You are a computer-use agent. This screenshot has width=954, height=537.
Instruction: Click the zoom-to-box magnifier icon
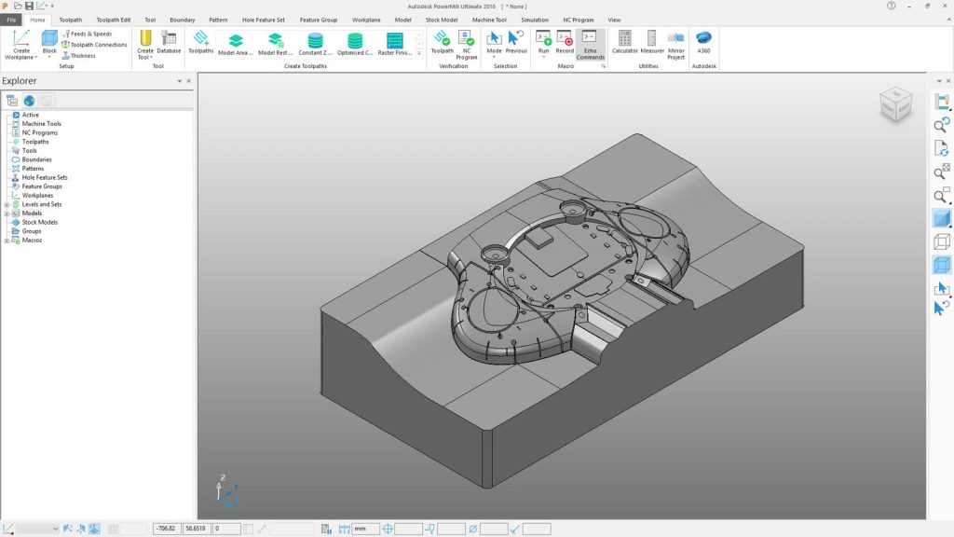[942, 196]
